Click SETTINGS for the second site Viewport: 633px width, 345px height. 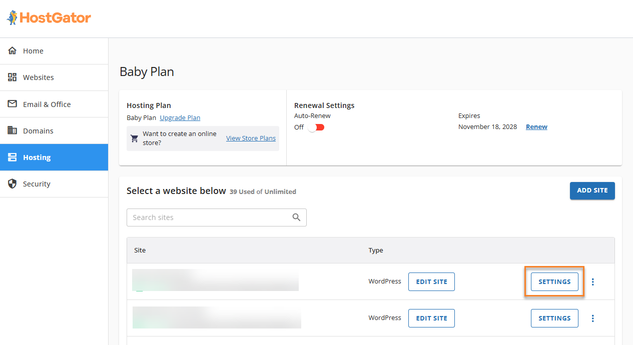[x=554, y=318]
